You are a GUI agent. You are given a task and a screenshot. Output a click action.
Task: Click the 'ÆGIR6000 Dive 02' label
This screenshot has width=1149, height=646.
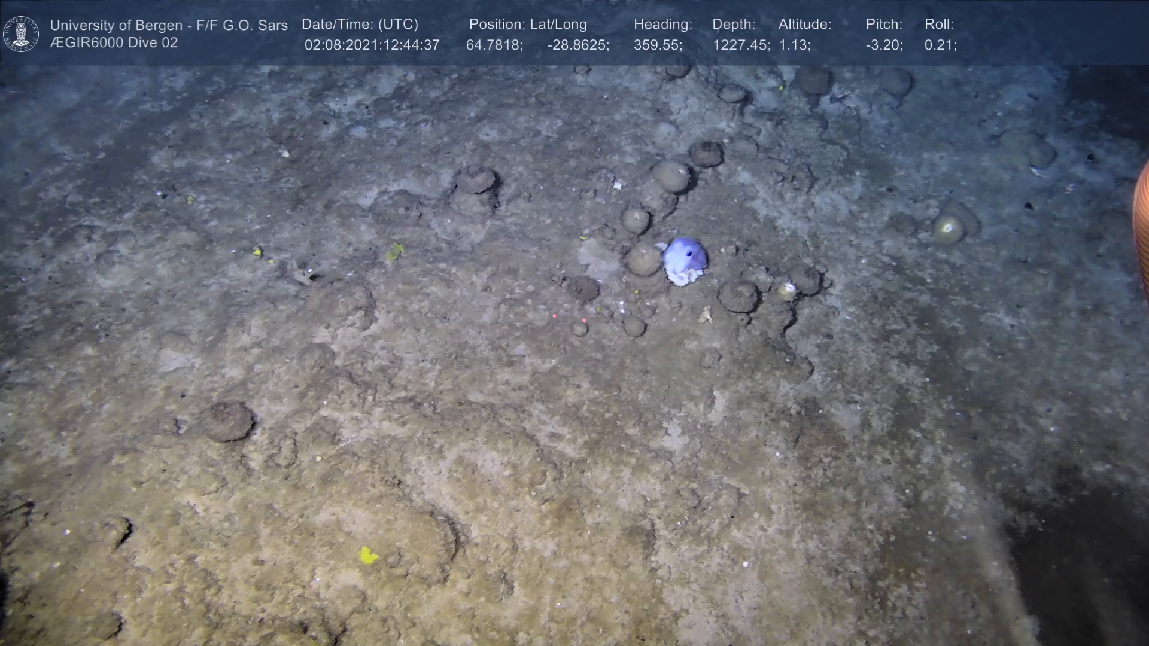114,43
